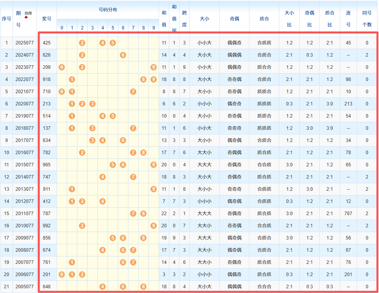Click winning number 787 in 奖号 column
This screenshot has height=293, width=379.
point(47,214)
